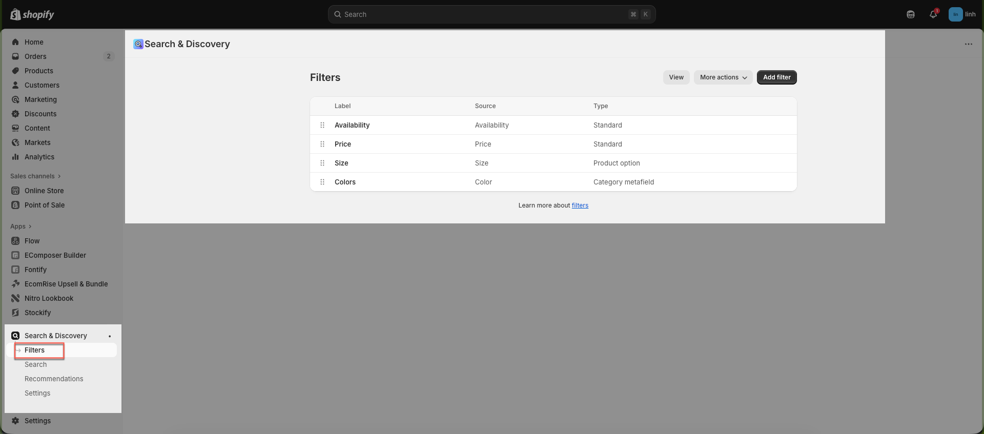Viewport: 984px width, 434px height.
Task: Open Analytics from the sidebar
Action: pos(39,157)
